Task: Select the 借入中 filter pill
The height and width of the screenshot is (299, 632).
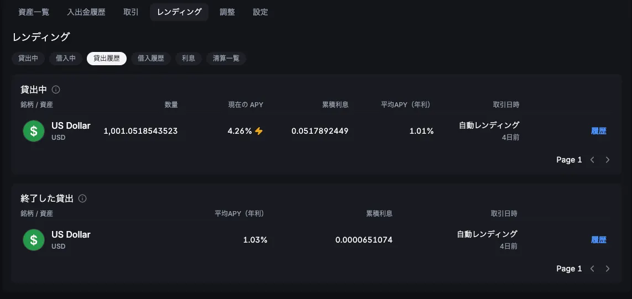Action: click(x=66, y=58)
